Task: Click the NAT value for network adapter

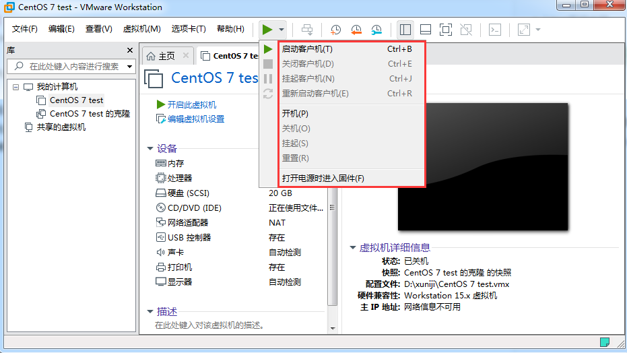Action: [277, 223]
